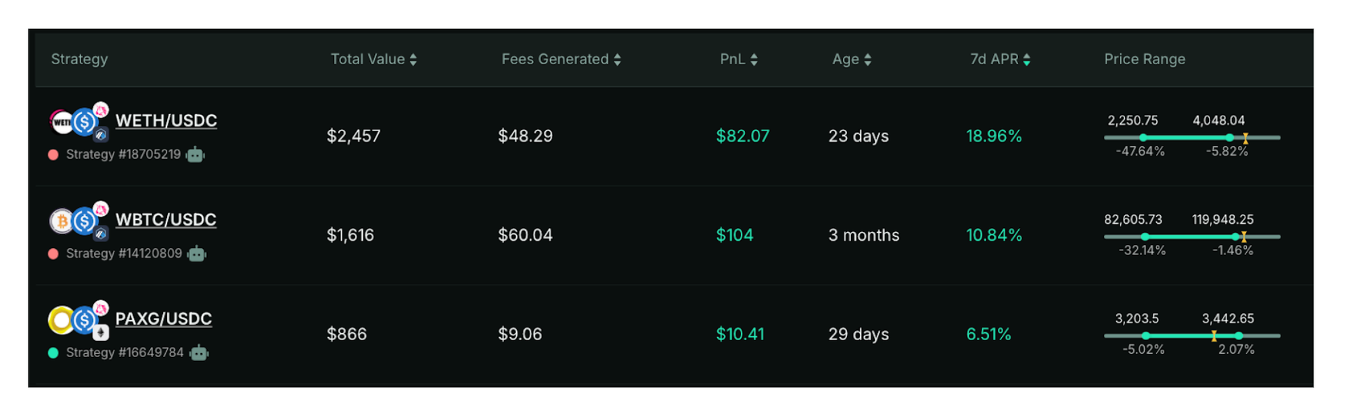Click the green status dot for Strategy #16649784
This screenshot has height=416, width=1353.
click(53, 353)
